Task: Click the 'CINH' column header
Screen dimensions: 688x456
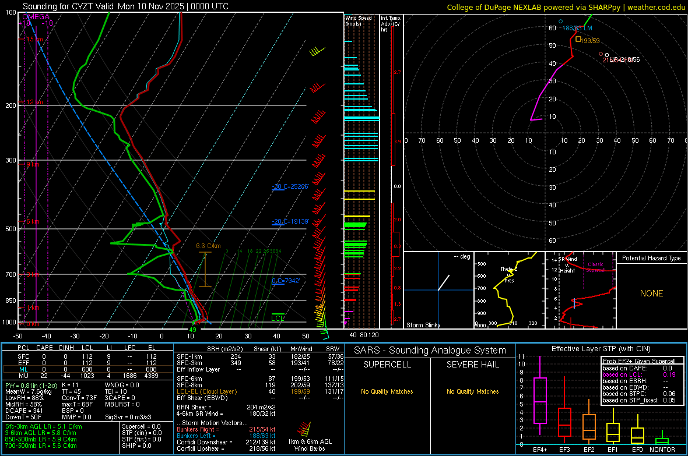Action: pos(66,348)
